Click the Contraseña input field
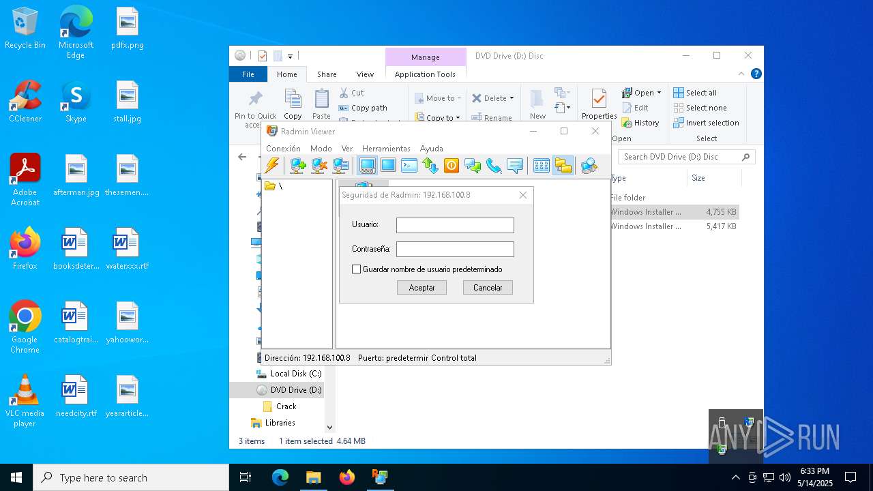 (x=455, y=249)
